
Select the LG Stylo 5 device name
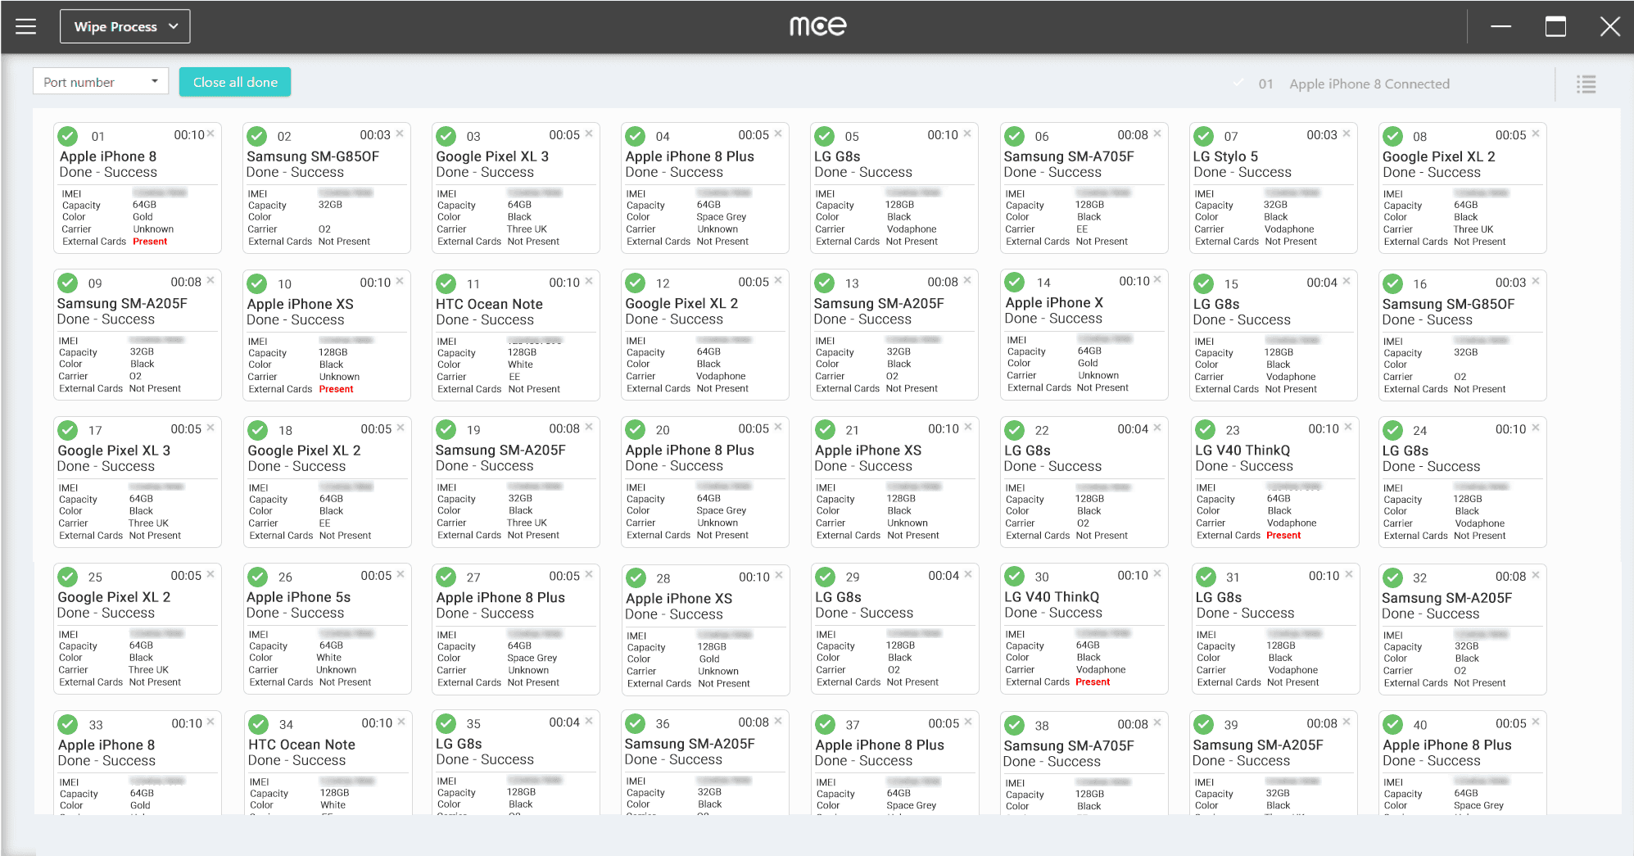[x=1225, y=156]
